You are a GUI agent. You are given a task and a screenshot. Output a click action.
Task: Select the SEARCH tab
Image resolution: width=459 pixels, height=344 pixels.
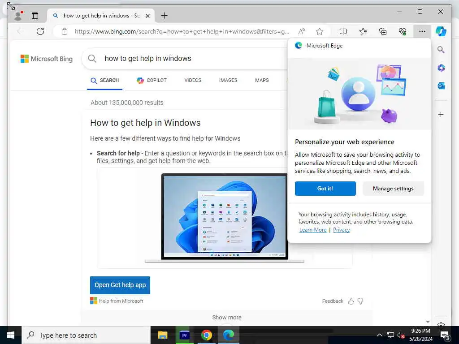pyautogui.click(x=104, y=81)
